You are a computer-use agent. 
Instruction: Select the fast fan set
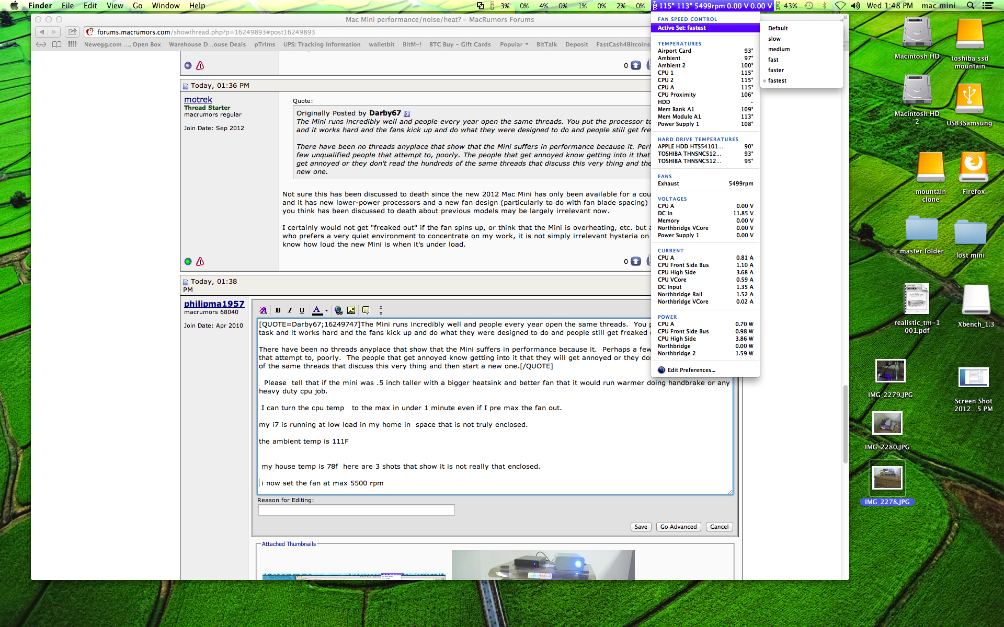(801, 60)
